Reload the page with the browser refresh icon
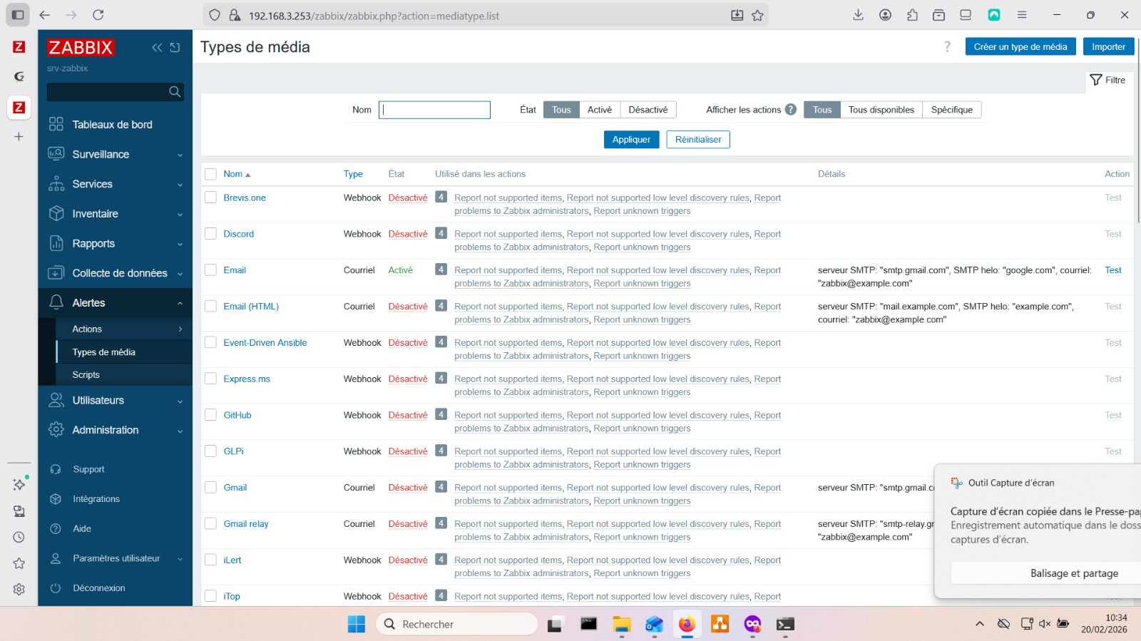 pyautogui.click(x=98, y=15)
